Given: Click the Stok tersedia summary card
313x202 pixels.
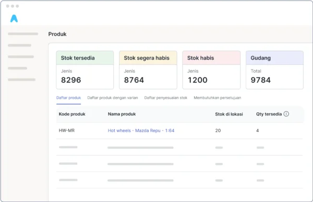Looking at the screenshot, I should coord(85,70).
